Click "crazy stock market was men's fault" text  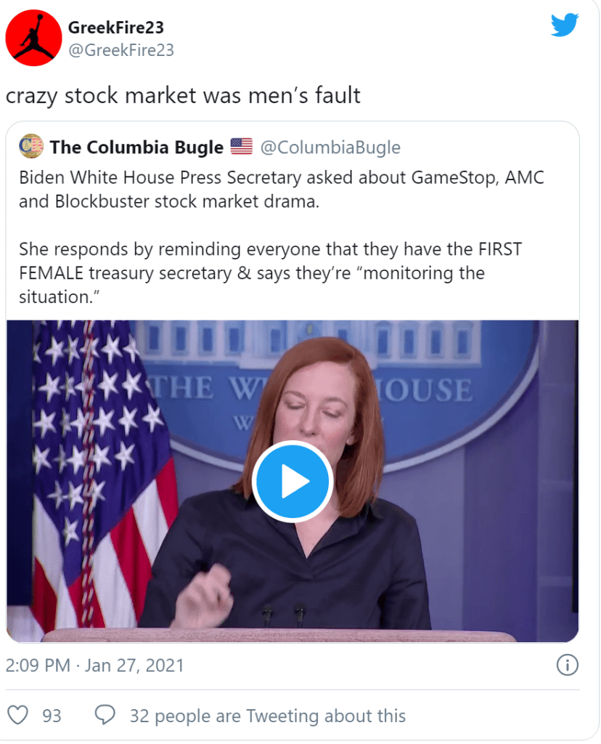point(183,95)
